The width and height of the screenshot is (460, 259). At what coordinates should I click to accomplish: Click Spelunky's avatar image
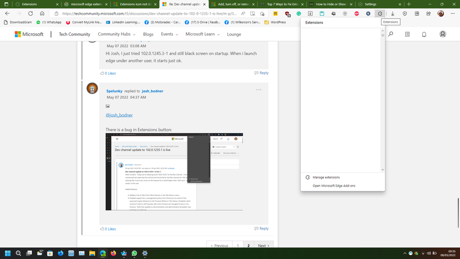coord(92,88)
